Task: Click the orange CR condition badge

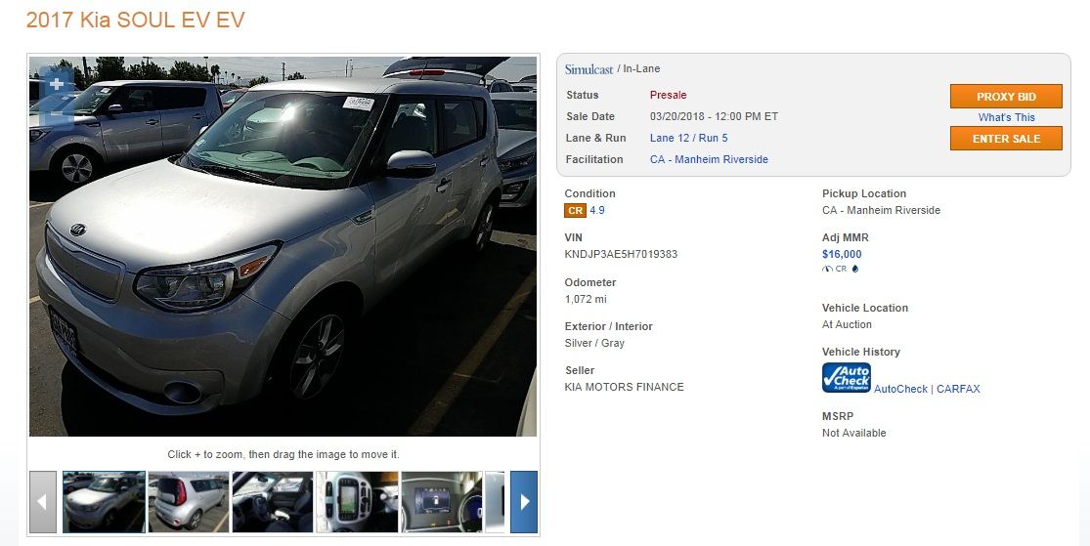Action: pos(575,210)
